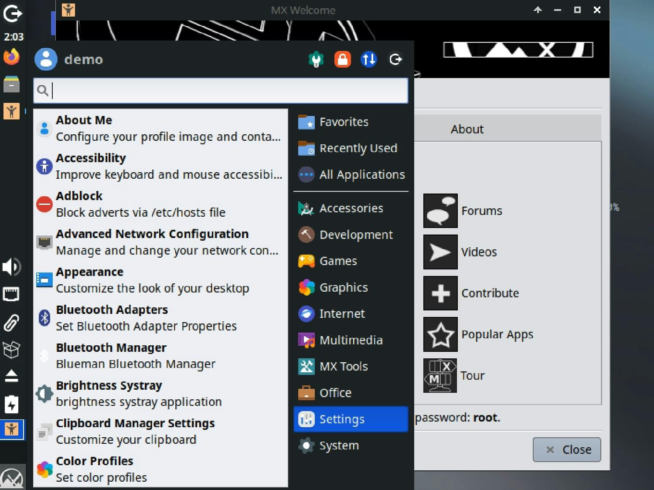The width and height of the screenshot is (654, 490).
Task: Launch About Me settings entry
Action: point(160,128)
